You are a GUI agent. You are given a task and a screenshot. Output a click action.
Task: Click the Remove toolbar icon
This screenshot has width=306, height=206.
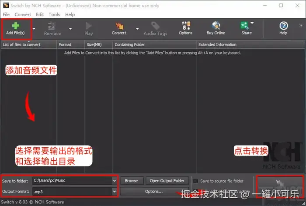[x=52, y=29]
